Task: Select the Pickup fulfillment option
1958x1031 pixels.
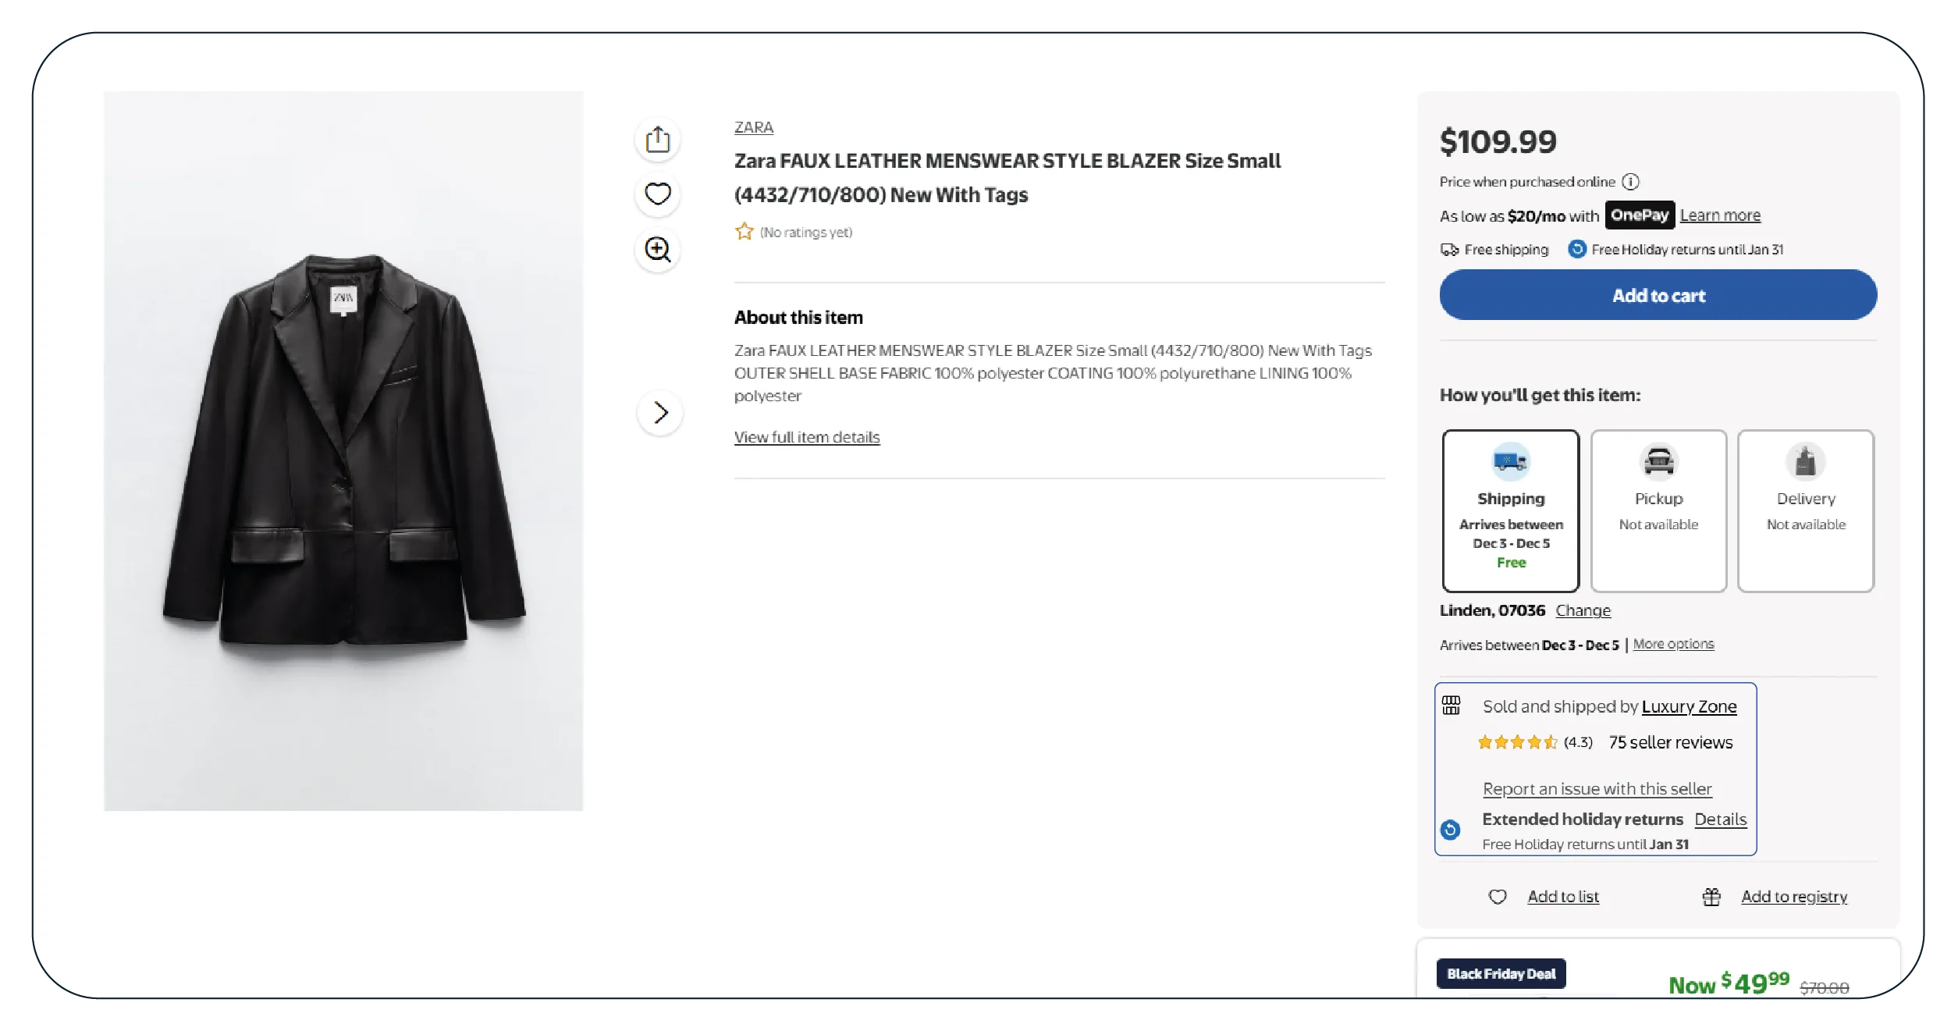Action: point(1658,510)
